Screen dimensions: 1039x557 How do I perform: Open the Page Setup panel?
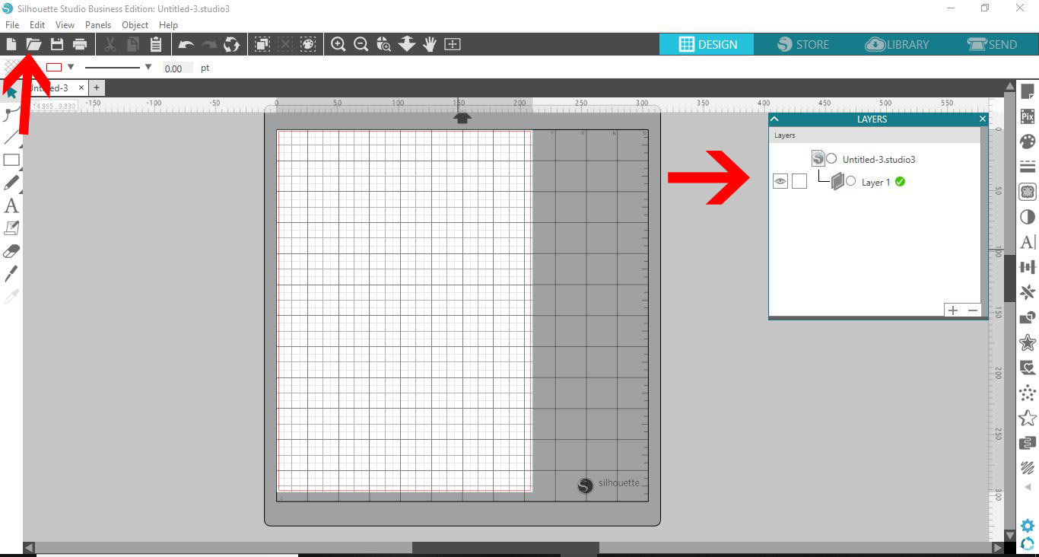1028,92
